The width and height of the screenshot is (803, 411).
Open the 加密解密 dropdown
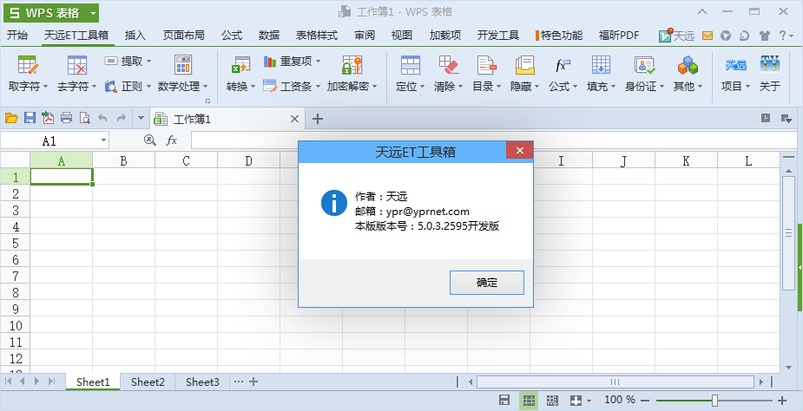tap(374, 87)
